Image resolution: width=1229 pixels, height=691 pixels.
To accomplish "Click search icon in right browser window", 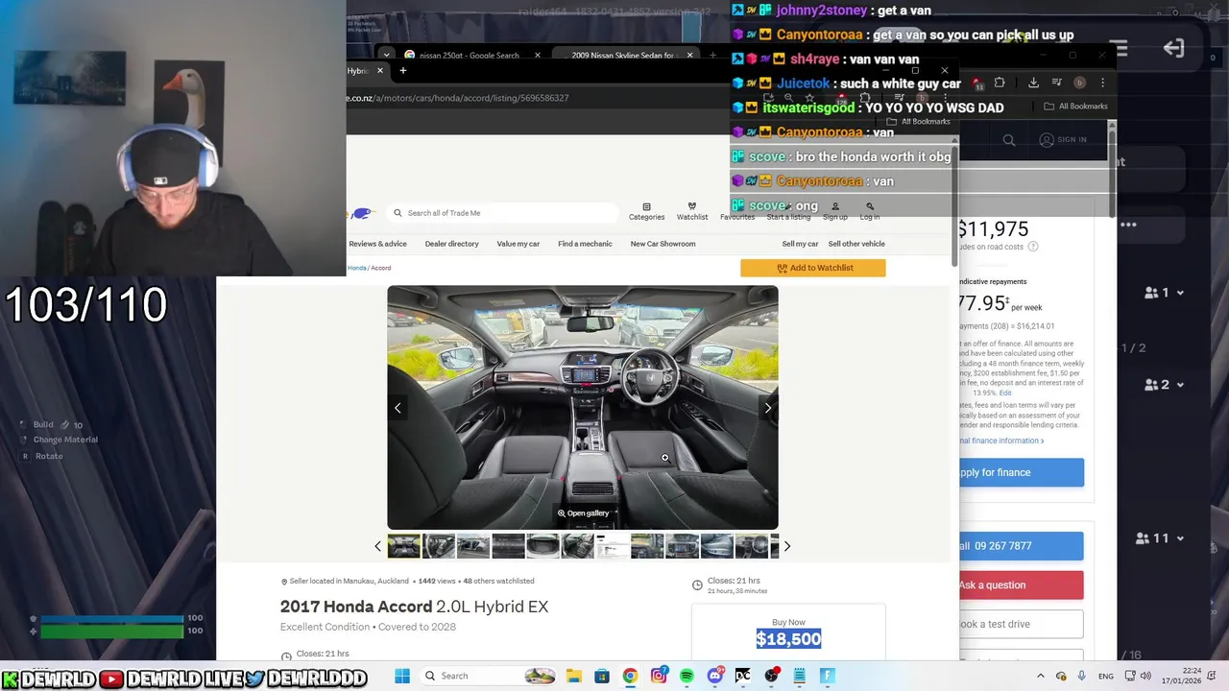I will pos(1009,140).
